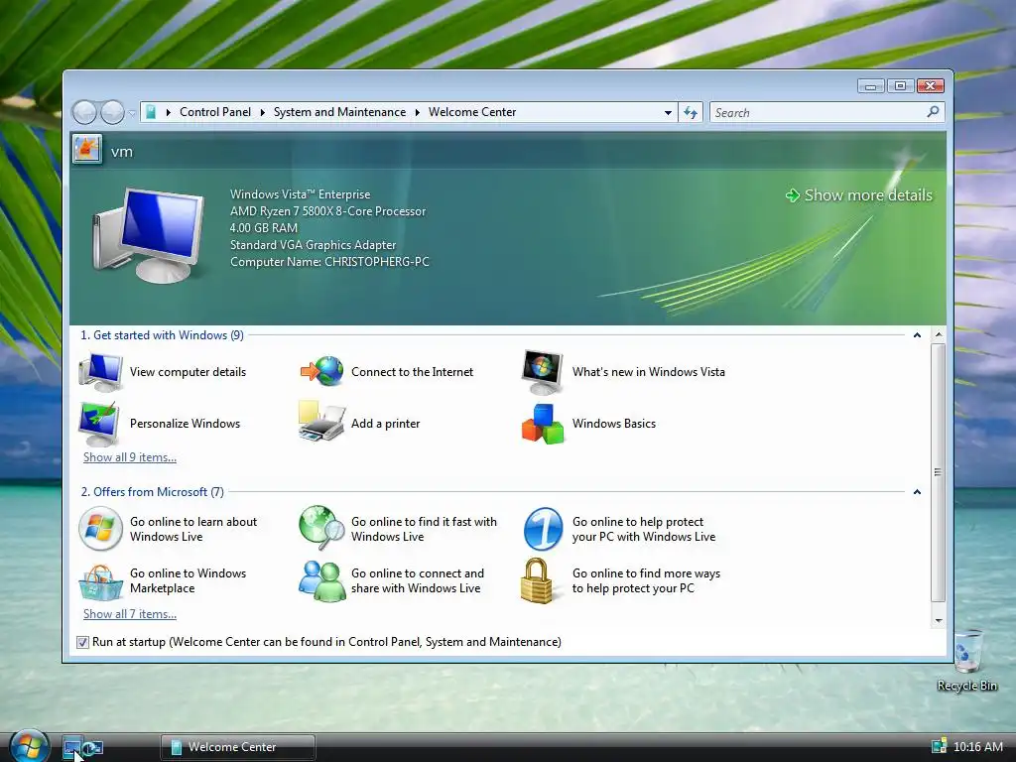The width and height of the screenshot is (1016, 762).
Task: Click the vertical scrollbar thumb
Action: (939, 472)
